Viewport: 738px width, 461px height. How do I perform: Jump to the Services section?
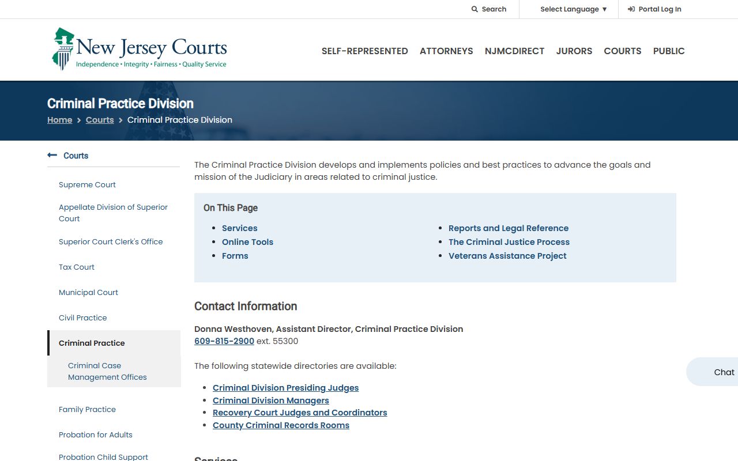[240, 228]
